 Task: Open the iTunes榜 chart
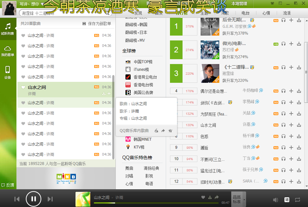pos(137,69)
